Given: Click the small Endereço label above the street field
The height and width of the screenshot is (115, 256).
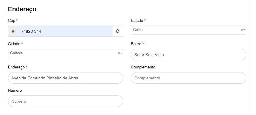Looking at the screenshot, I should (x=16, y=67).
